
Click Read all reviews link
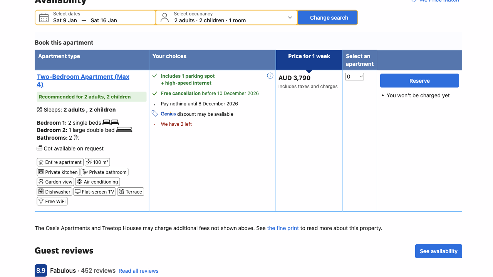click(x=139, y=271)
